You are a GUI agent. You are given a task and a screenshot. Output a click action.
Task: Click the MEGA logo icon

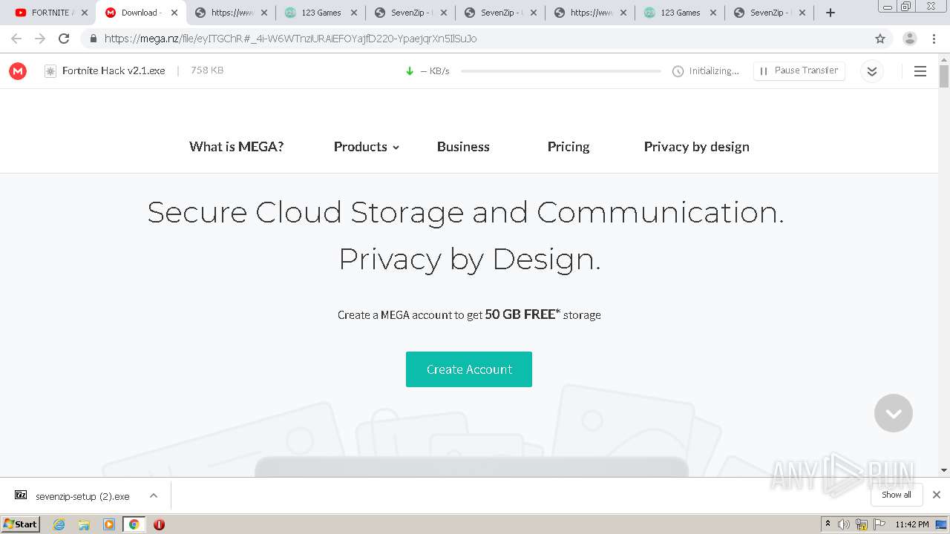tap(18, 71)
